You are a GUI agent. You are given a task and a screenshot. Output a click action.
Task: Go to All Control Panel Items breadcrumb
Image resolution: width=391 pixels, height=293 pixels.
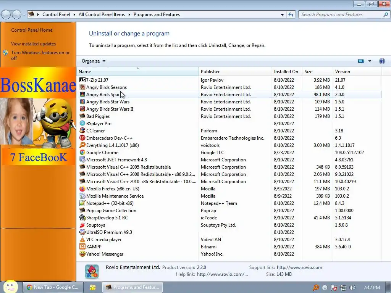[102, 15]
